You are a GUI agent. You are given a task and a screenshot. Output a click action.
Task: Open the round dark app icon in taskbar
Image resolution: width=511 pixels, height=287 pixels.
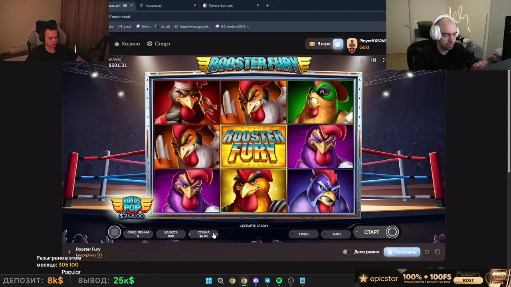click(291, 281)
